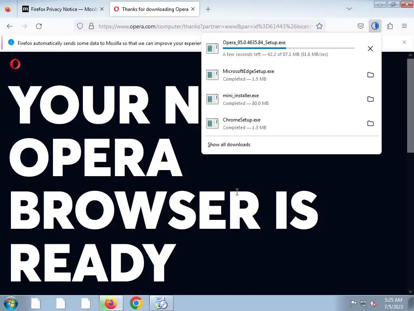This screenshot has height=311, width=414.
Task: Click the Opera download progress bar
Action: pyautogui.click(x=289, y=48)
